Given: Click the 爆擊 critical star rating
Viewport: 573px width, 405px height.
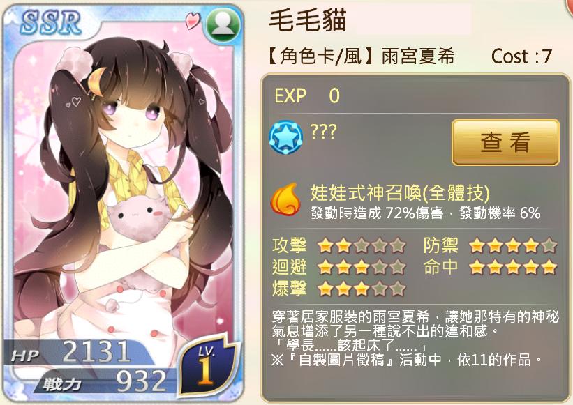Looking at the screenshot, I should point(362,289).
